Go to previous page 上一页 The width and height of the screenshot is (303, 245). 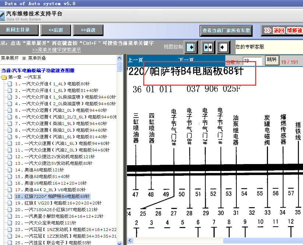coord(135,60)
